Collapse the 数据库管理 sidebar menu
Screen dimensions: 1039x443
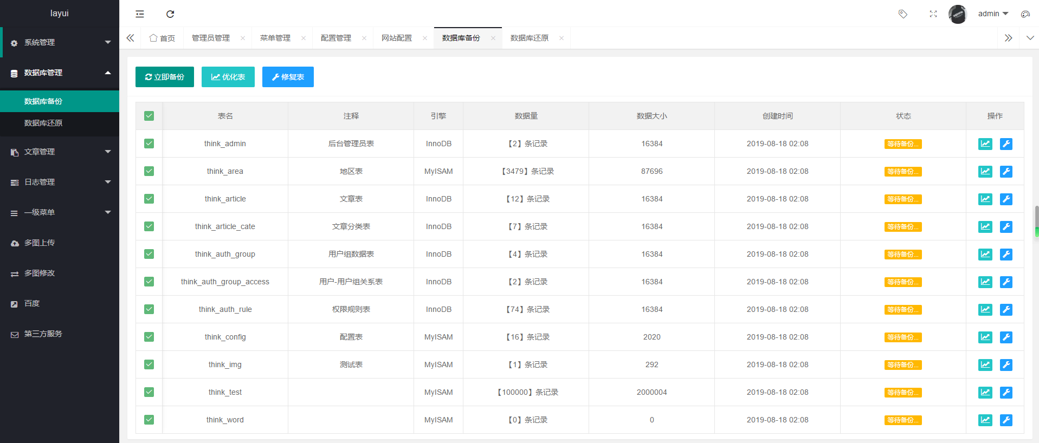click(60, 73)
